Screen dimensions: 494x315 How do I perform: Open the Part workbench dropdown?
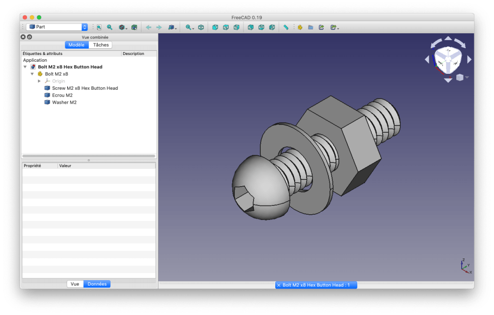coord(57,27)
